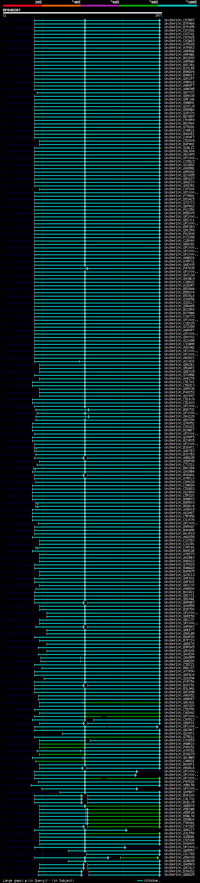Click the red 20% legend color bar
The height and width of the screenshot is (883, 200).
22,6
